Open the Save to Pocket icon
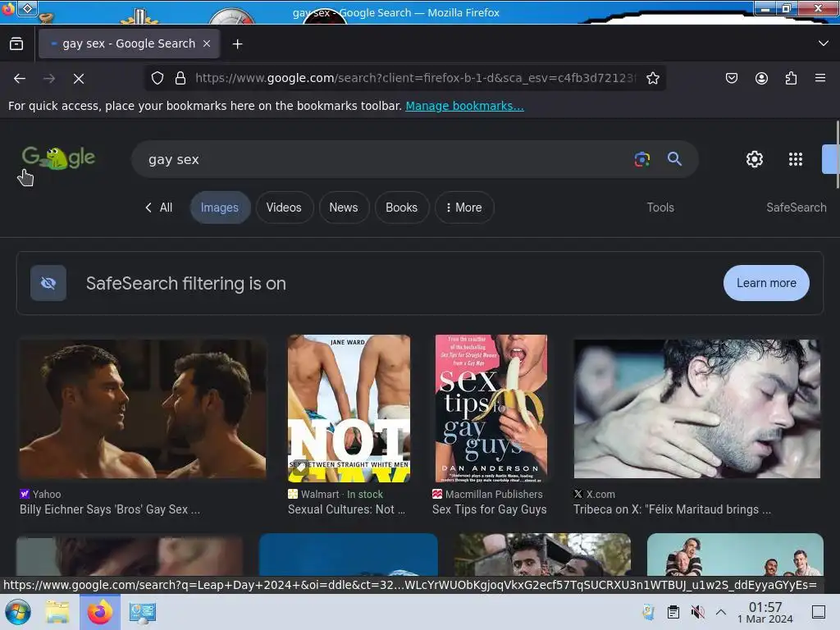Viewport: 840px width, 630px height. [x=731, y=78]
